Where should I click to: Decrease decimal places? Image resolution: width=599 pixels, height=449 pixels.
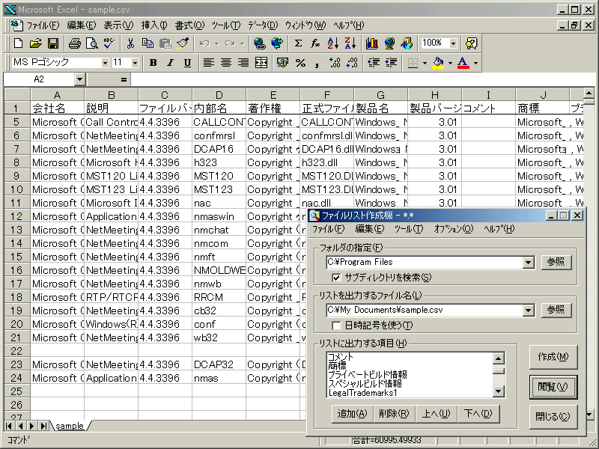(352, 63)
